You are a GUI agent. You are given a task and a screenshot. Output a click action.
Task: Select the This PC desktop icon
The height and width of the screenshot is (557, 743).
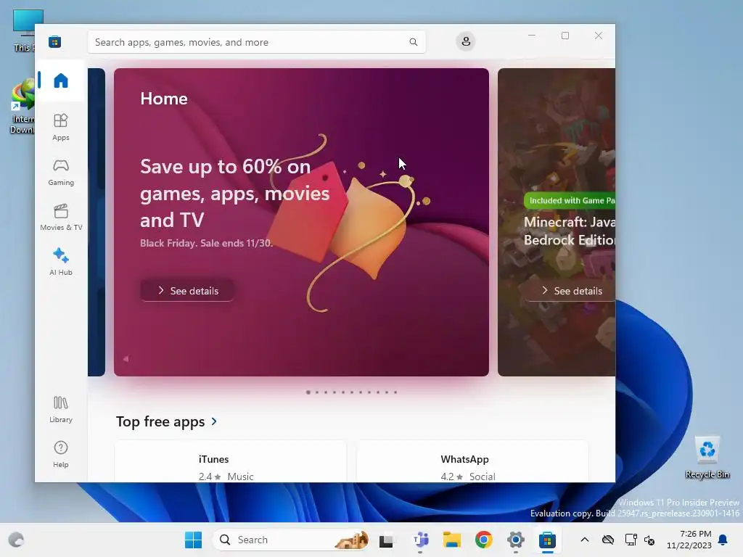click(22, 30)
